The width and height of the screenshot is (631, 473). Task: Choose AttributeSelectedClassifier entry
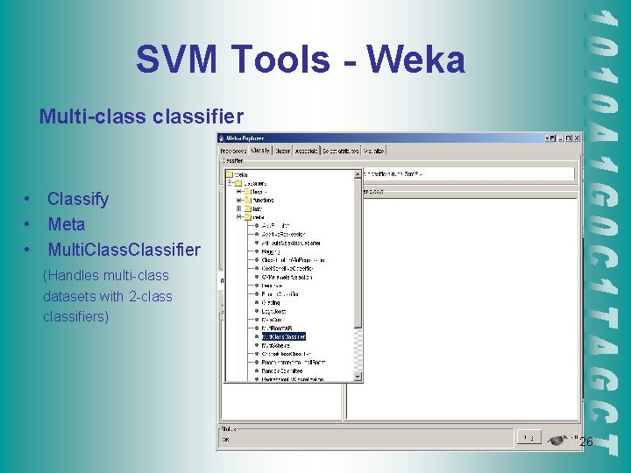pyautogui.click(x=291, y=243)
